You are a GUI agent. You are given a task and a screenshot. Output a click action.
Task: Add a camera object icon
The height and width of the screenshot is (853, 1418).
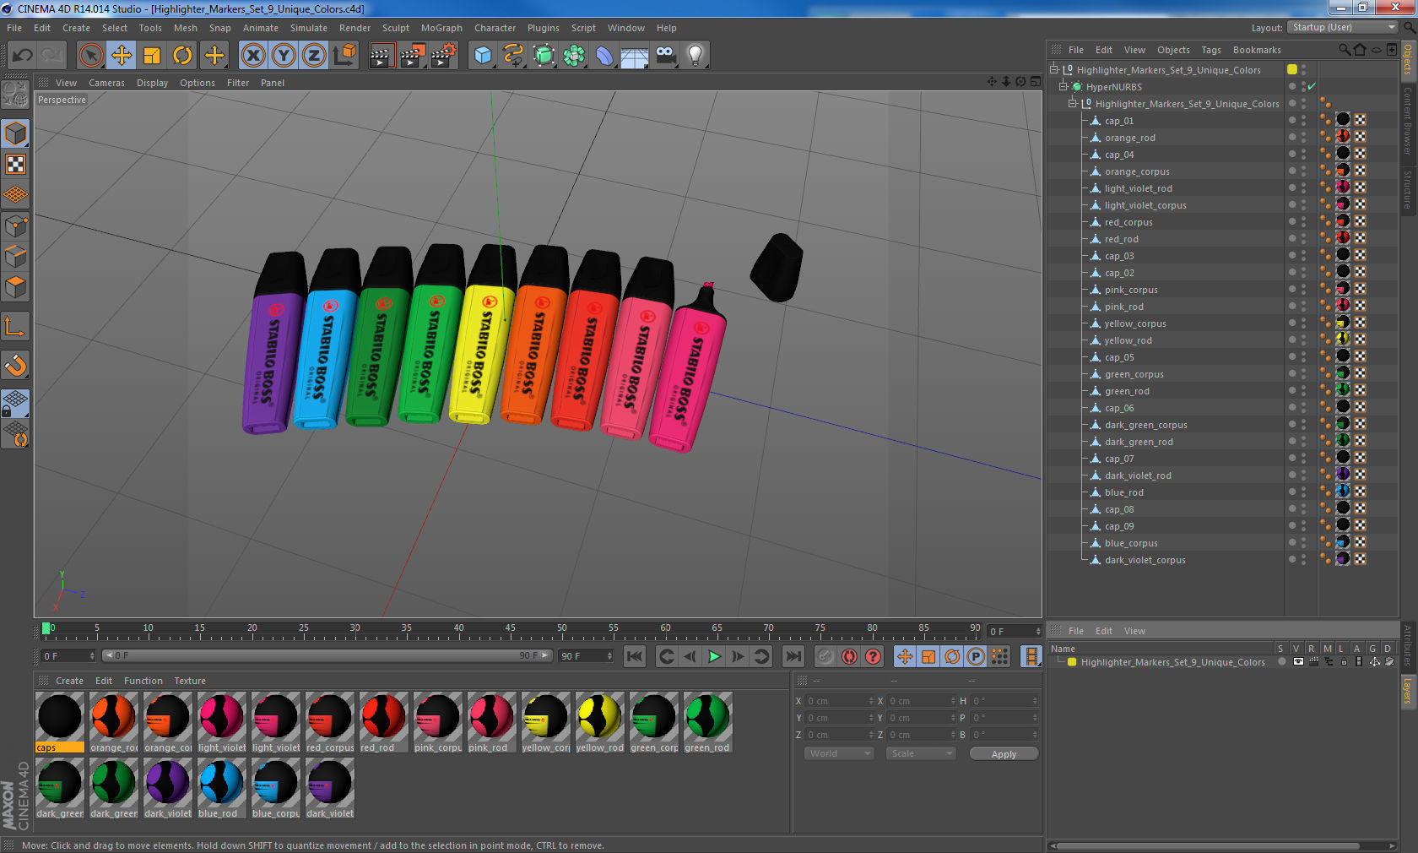(665, 56)
